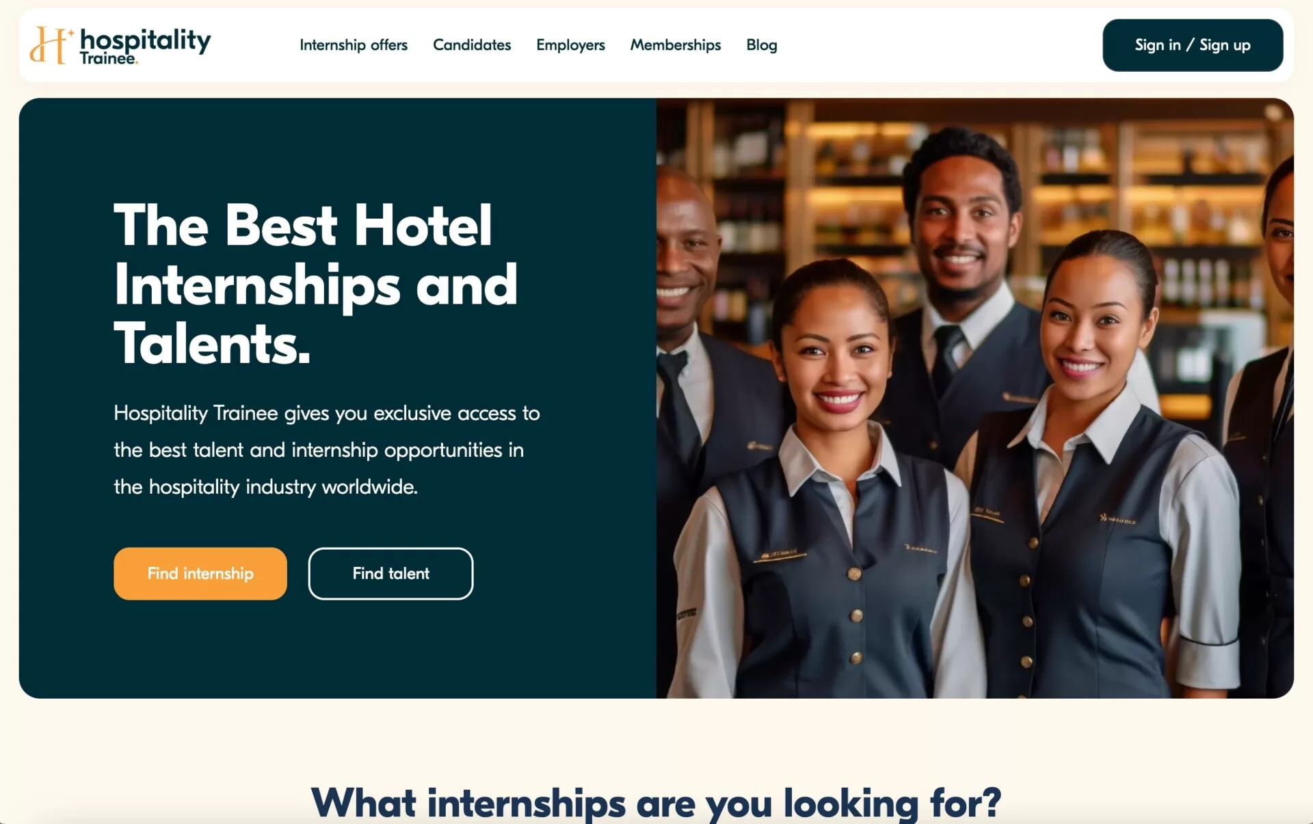This screenshot has height=824, width=1313.
Task: Open the Internship offers menu item
Action: coord(354,45)
